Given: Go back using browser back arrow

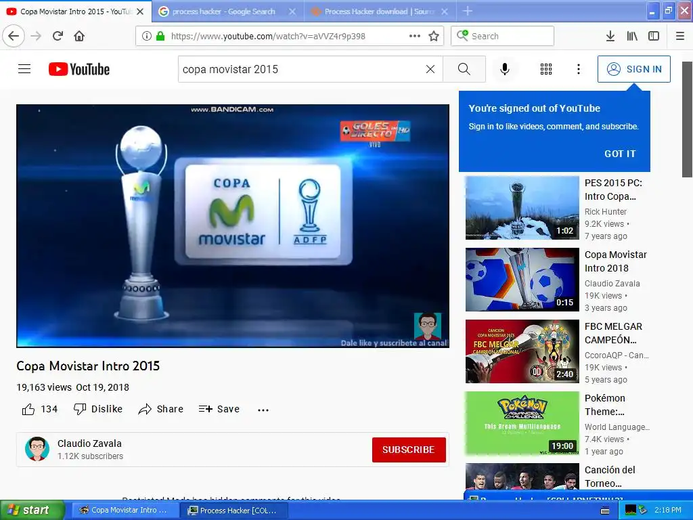Looking at the screenshot, I should [14, 36].
